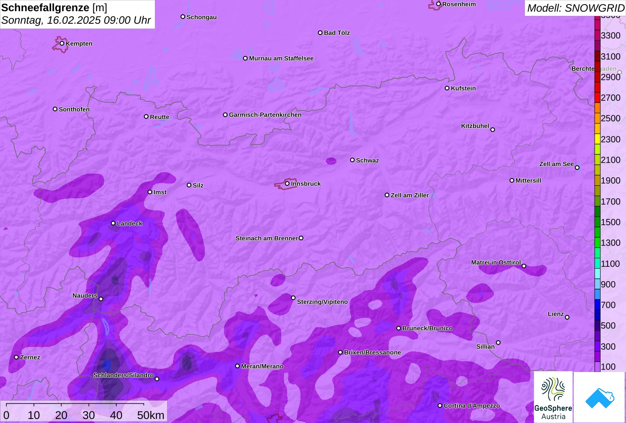Click the Zell am See marker dot

pos(577,168)
